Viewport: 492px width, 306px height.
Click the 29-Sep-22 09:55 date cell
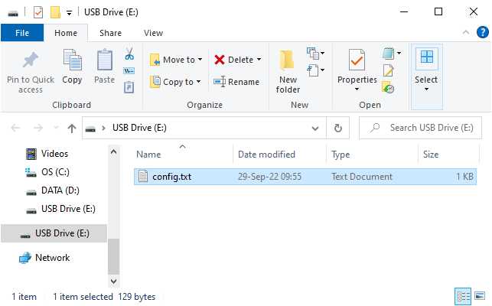(x=269, y=177)
